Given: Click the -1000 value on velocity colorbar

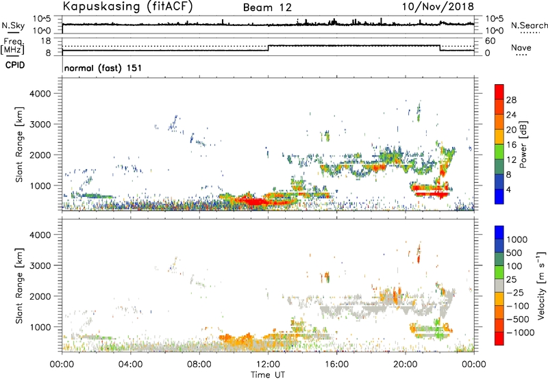Looking at the screenshot, I should [520, 332].
